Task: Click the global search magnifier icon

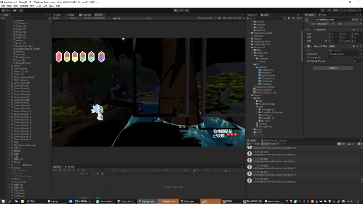Action: (329, 10)
